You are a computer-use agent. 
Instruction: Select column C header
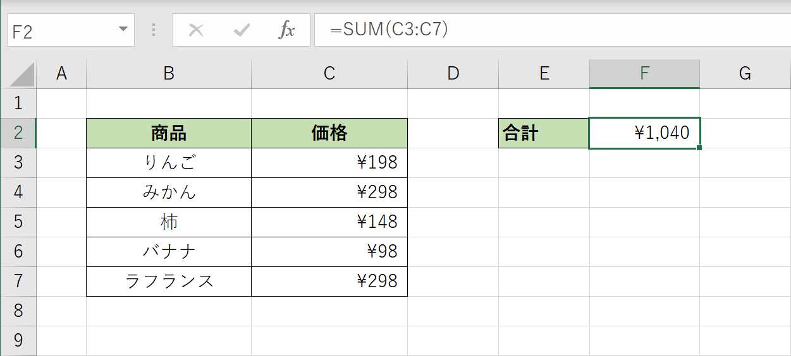pyautogui.click(x=329, y=74)
